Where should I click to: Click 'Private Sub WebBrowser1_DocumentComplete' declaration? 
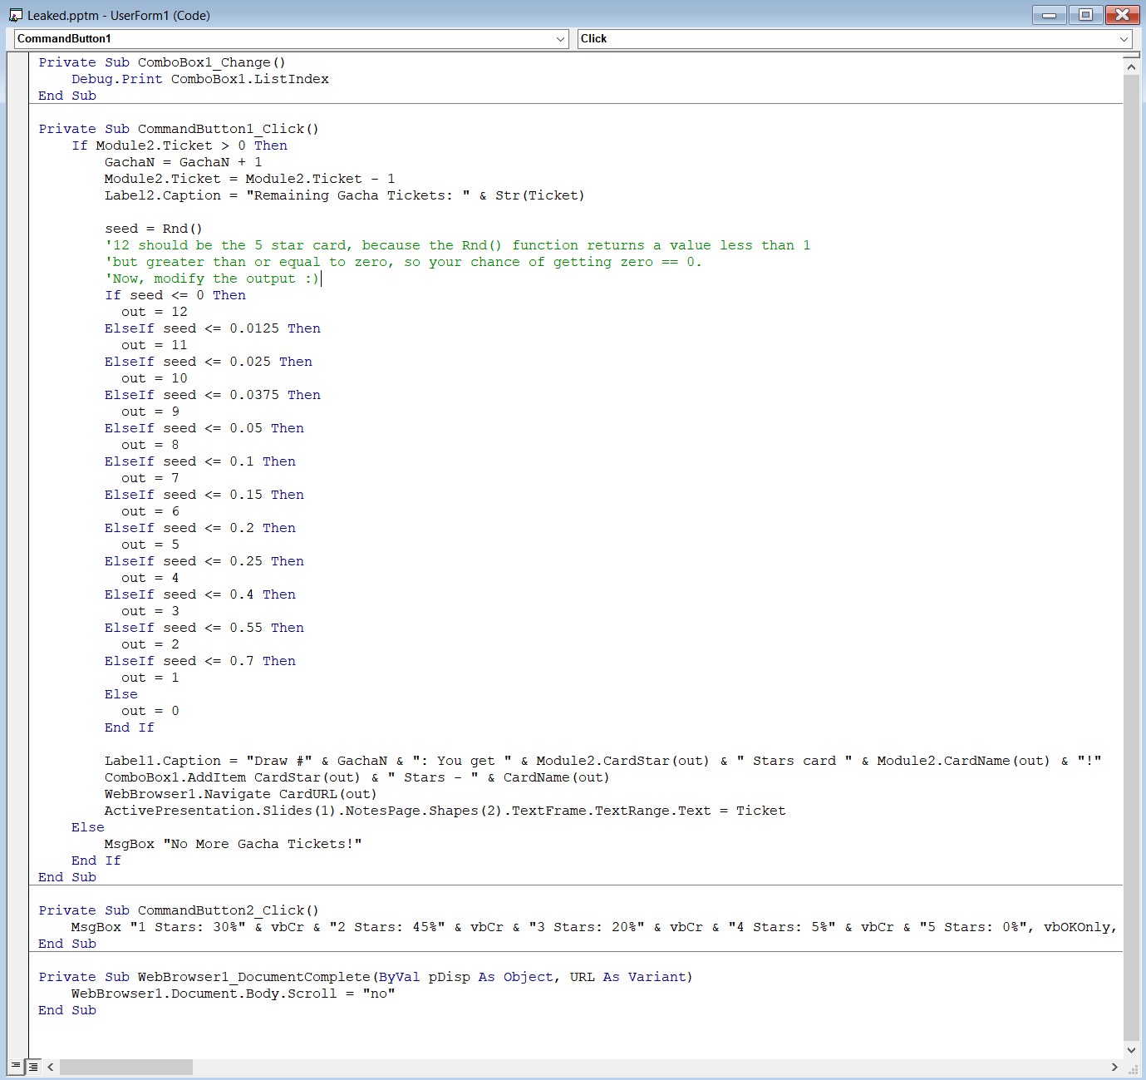point(366,977)
